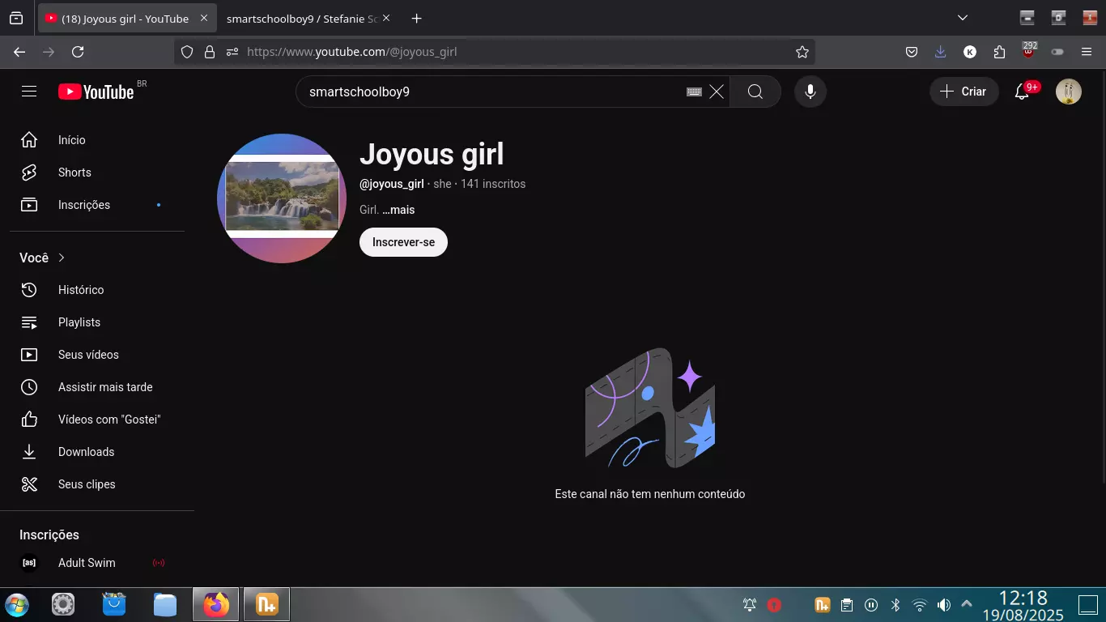Image resolution: width=1106 pixels, height=622 pixels.
Task: Toggle the pill-shaped extension switch in toolbar
Action: click(1057, 52)
